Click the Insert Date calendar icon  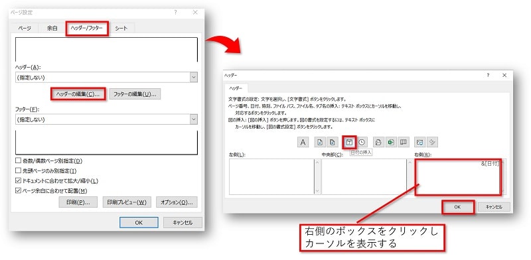(350, 143)
